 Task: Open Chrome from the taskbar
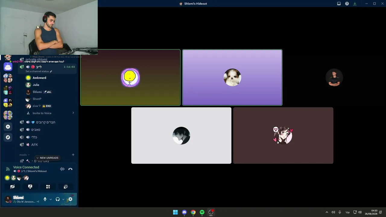coord(193,212)
